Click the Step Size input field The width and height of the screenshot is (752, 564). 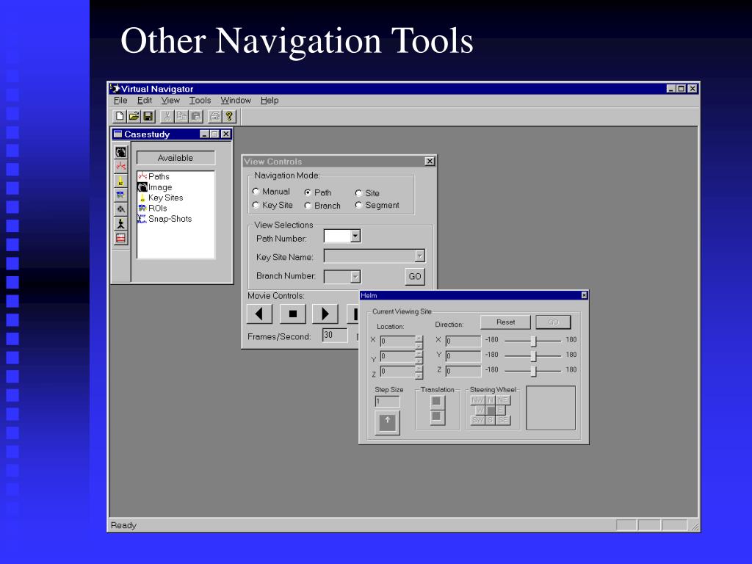[x=387, y=402]
